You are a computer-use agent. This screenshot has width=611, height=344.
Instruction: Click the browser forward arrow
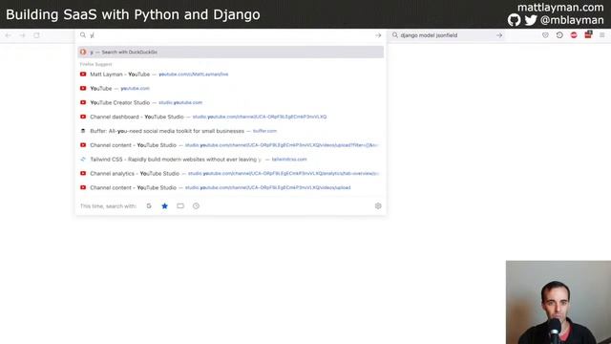23,35
